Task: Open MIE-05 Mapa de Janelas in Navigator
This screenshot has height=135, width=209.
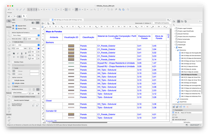Action: pos(188,69)
